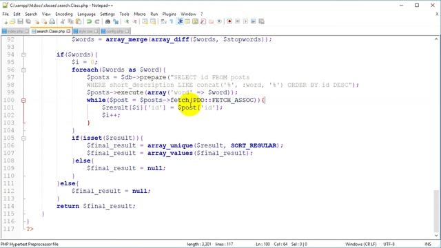This screenshot has width=441, height=248.
Task: Toggle synchronized horizontal scrolling icon
Action: pyautogui.click(x=153, y=21)
